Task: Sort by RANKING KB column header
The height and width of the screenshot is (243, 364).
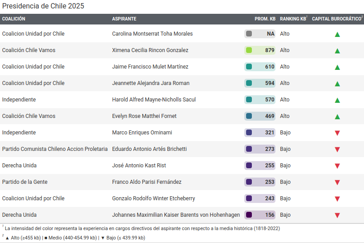Action: pyautogui.click(x=293, y=19)
